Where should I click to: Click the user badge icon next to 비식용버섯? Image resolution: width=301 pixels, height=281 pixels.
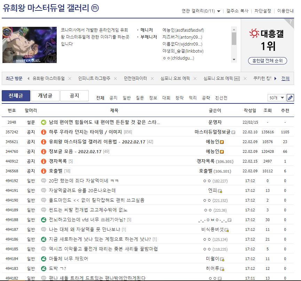227,230
